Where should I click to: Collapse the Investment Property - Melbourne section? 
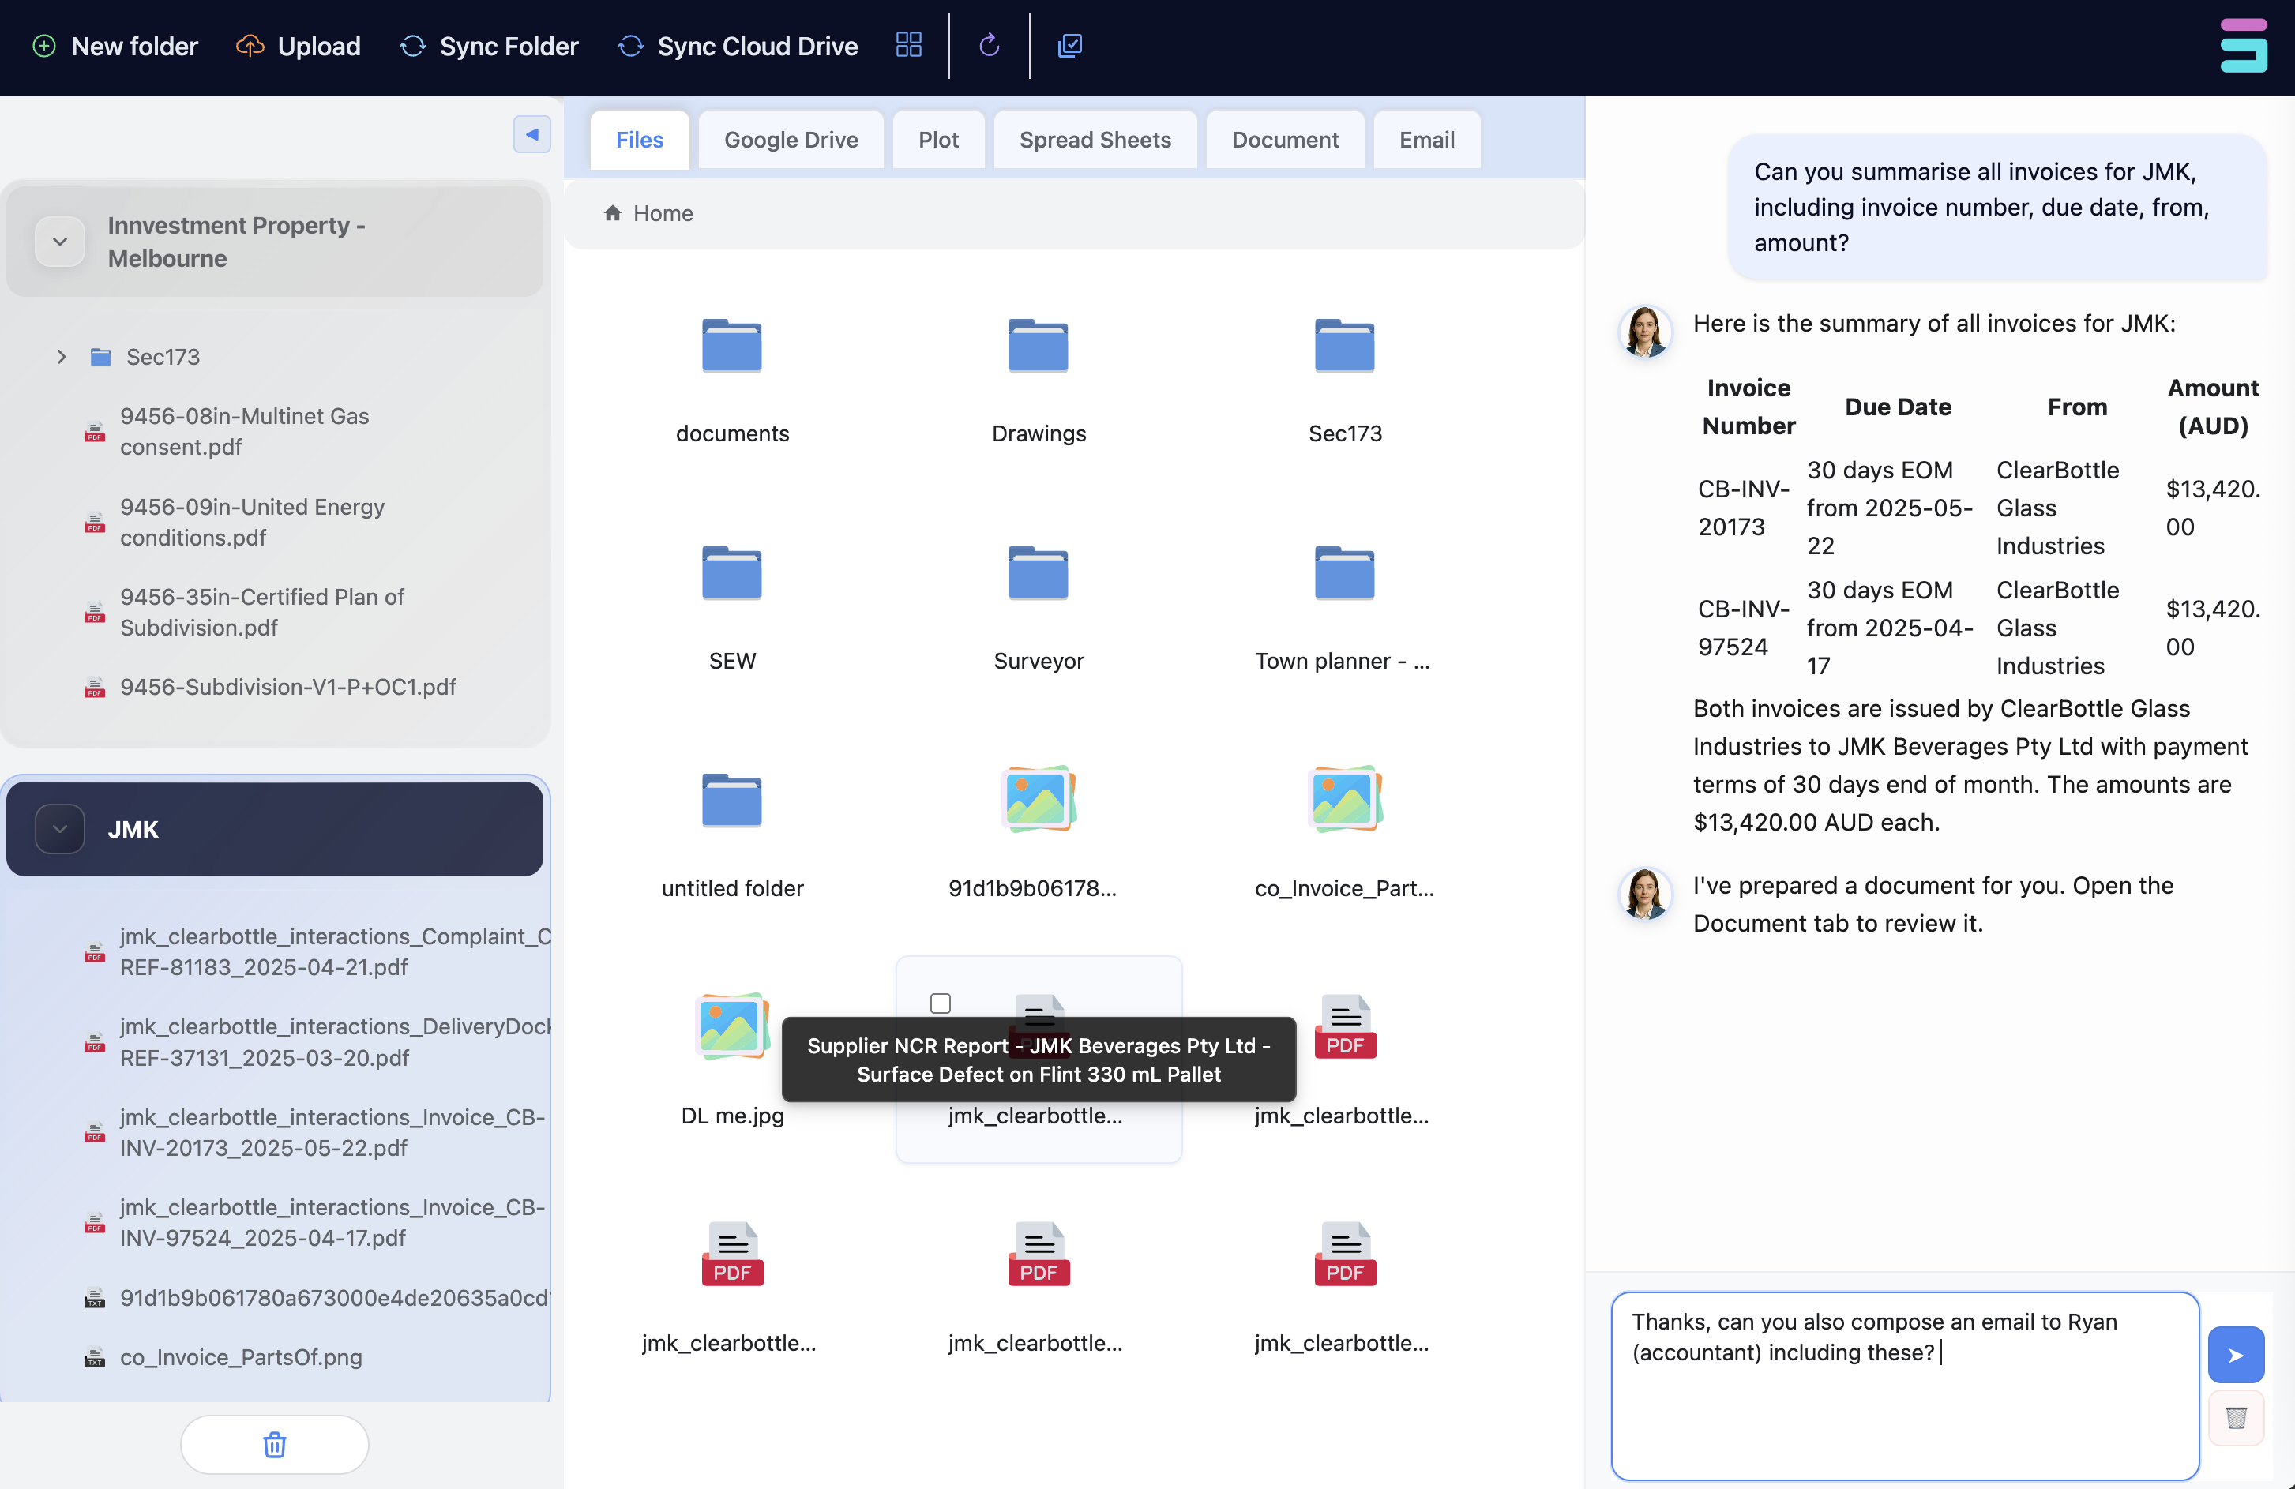click(x=58, y=240)
